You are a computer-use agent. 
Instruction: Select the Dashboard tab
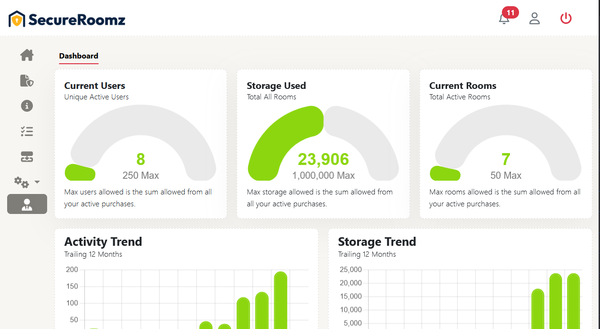tap(78, 56)
